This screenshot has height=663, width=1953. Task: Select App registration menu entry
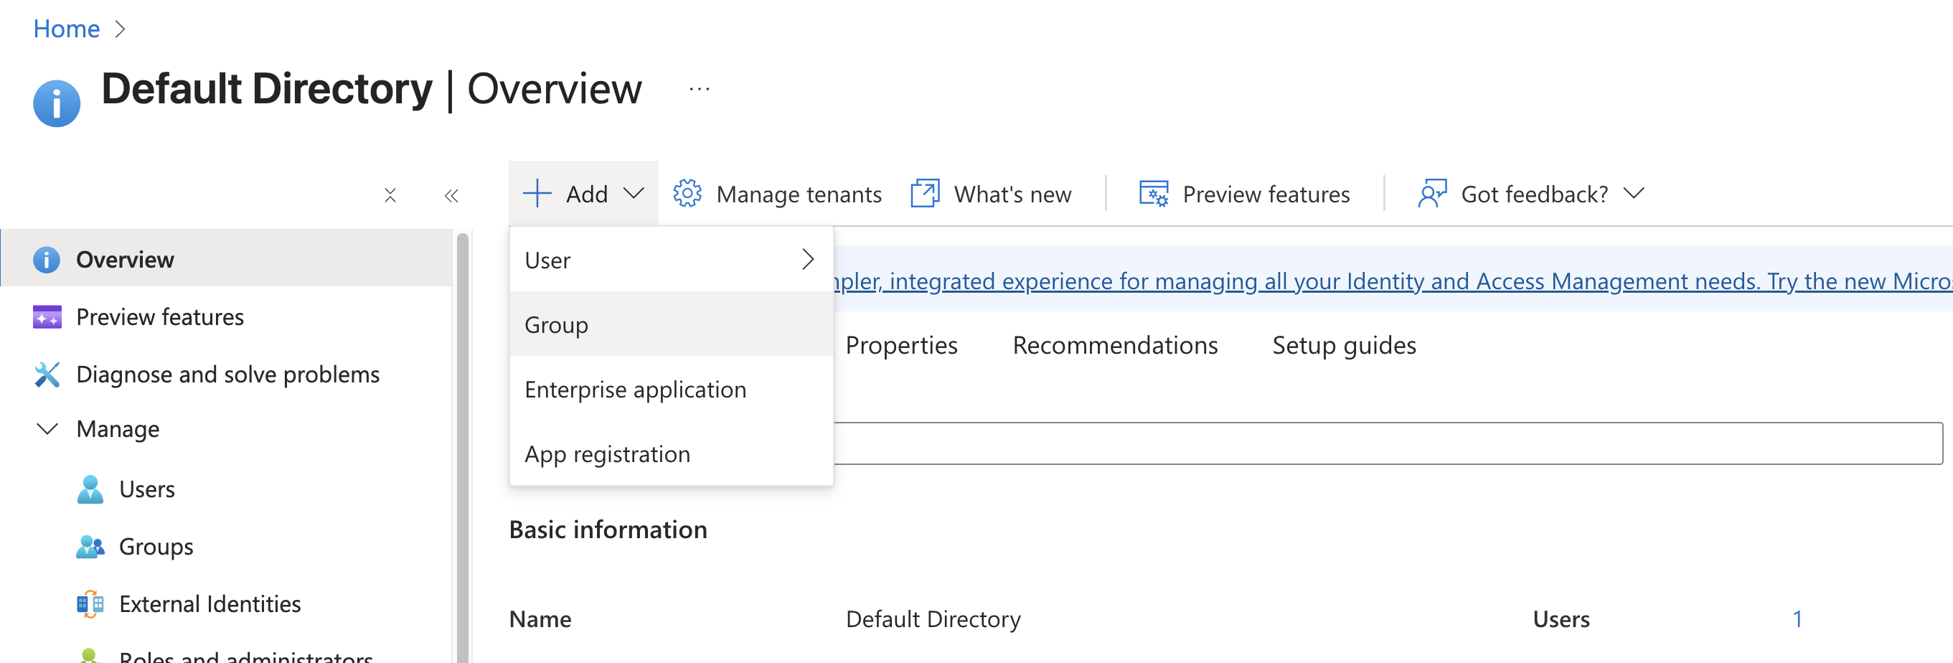(x=607, y=454)
